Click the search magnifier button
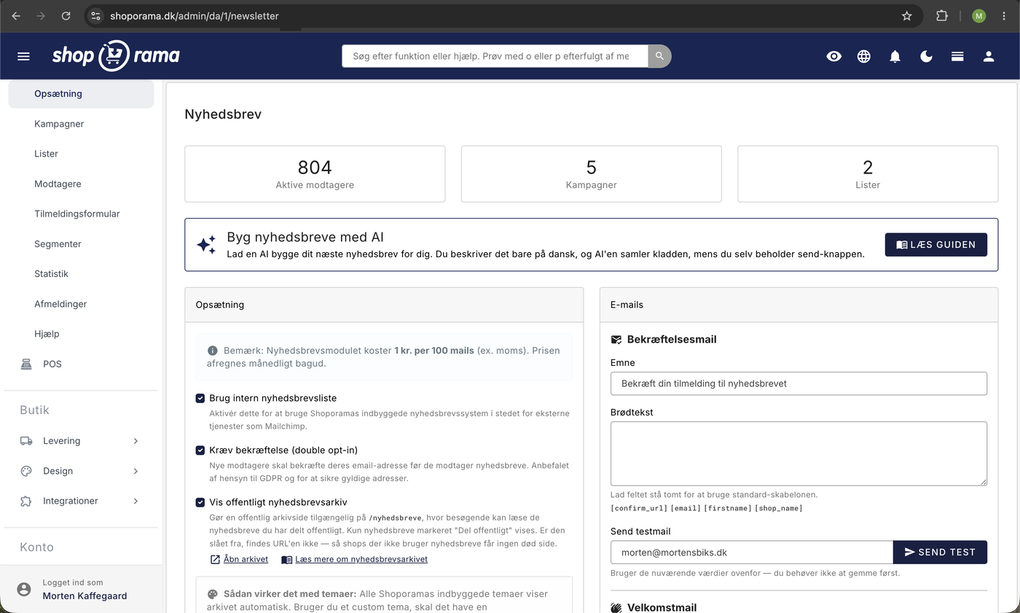1020x613 pixels. tap(659, 56)
